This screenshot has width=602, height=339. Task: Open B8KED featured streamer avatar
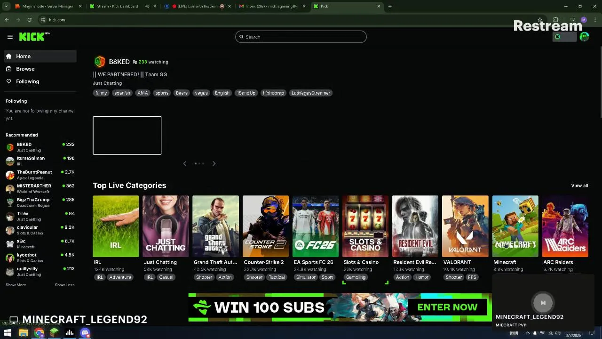coord(100,62)
